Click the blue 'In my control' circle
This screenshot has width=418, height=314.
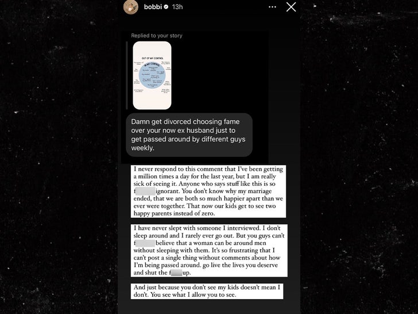[152, 75]
